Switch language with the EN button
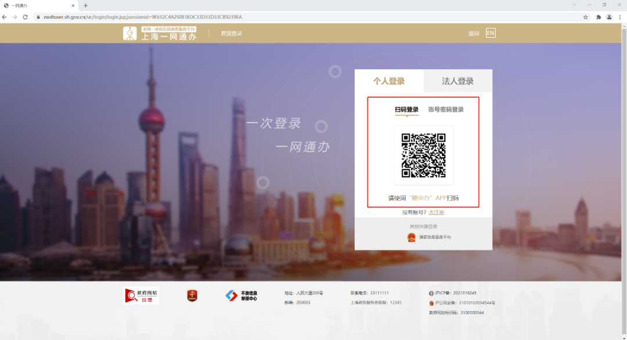Screen dimensions: 627x340 [x=491, y=33]
